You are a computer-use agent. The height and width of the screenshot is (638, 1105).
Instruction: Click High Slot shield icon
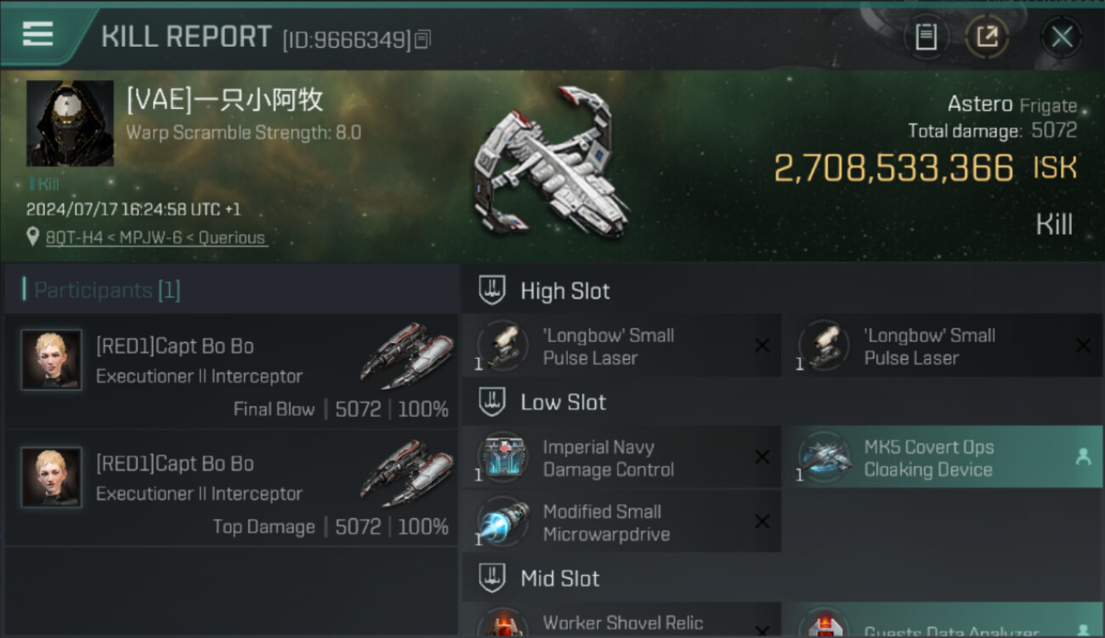click(492, 290)
